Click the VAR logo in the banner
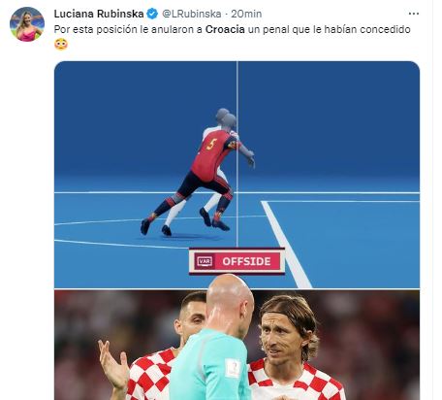The image size is (442, 400). [x=205, y=261]
